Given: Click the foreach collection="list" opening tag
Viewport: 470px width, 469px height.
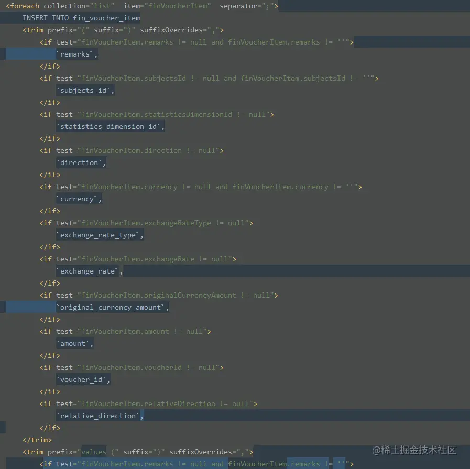Looking at the screenshot, I should [x=142, y=6].
